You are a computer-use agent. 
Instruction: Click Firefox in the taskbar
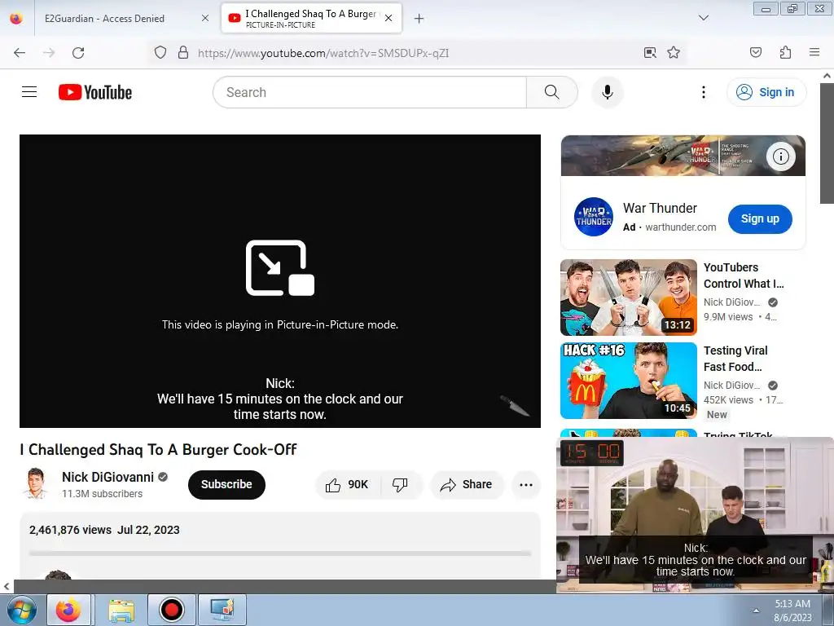tap(68, 610)
